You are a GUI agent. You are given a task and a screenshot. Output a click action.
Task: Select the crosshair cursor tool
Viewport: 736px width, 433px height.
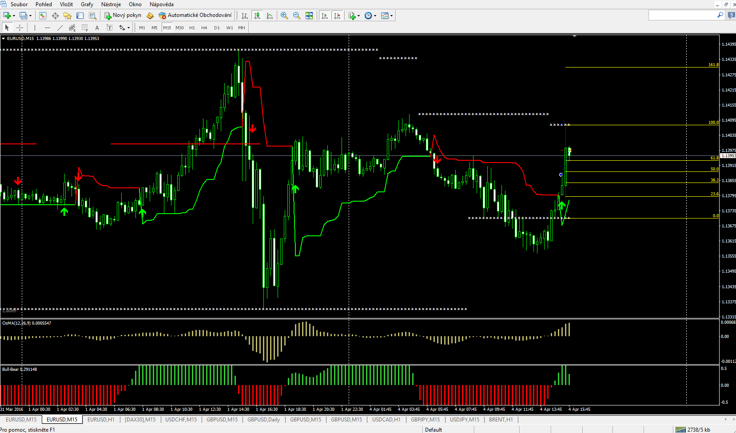20,28
